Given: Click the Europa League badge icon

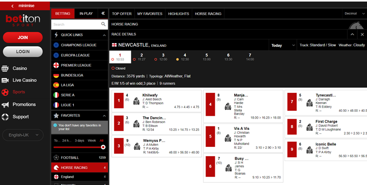Looking at the screenshot, I should 56,55.
